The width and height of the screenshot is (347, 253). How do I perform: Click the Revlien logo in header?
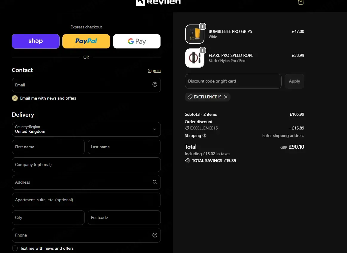[158, 3]
